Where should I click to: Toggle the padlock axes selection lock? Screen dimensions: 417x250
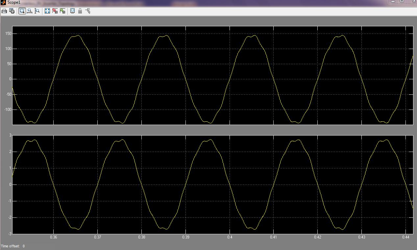pos(80,11)
